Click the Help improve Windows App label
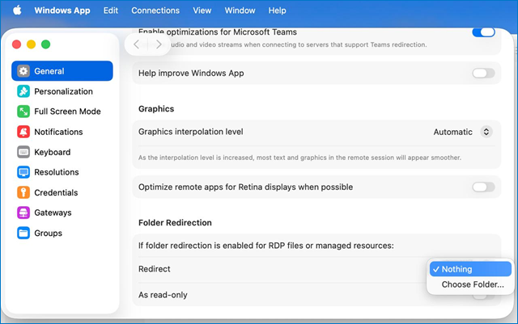The height and width of the screenshot is (324, 518). 191,74
